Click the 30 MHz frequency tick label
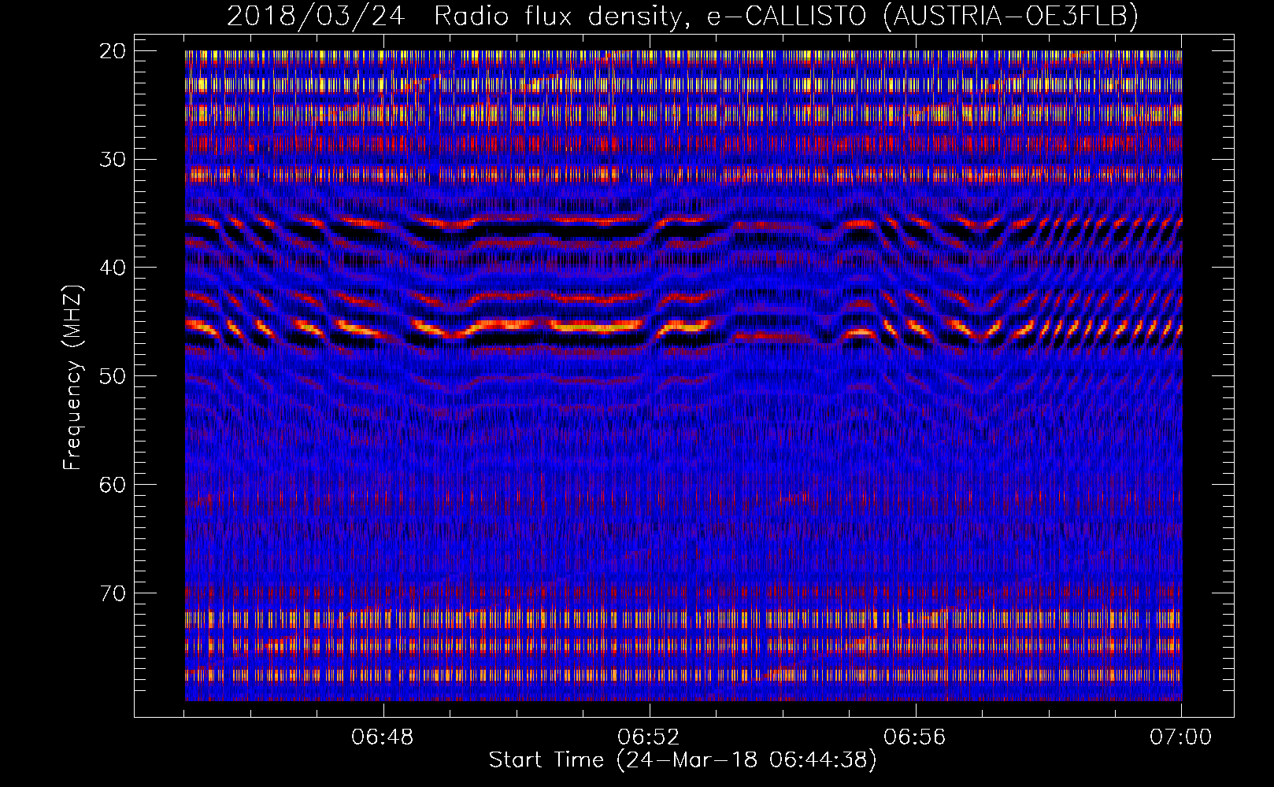Screen dimensions: 1274x787 pyautogui.click(x=113, y=160)
